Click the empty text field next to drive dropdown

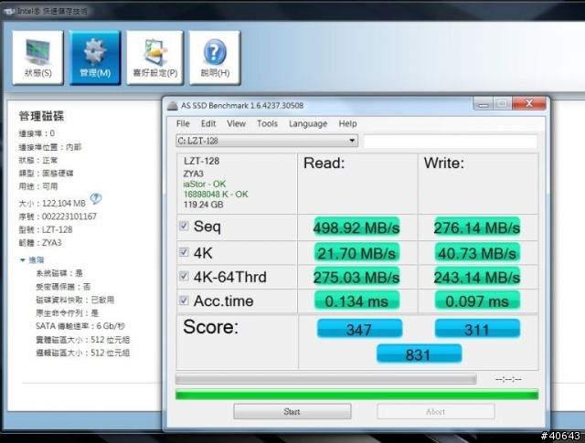point(451,142)
